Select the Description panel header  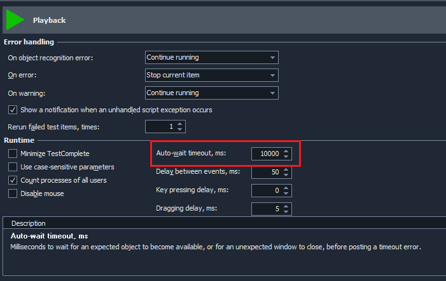(28, 223)
